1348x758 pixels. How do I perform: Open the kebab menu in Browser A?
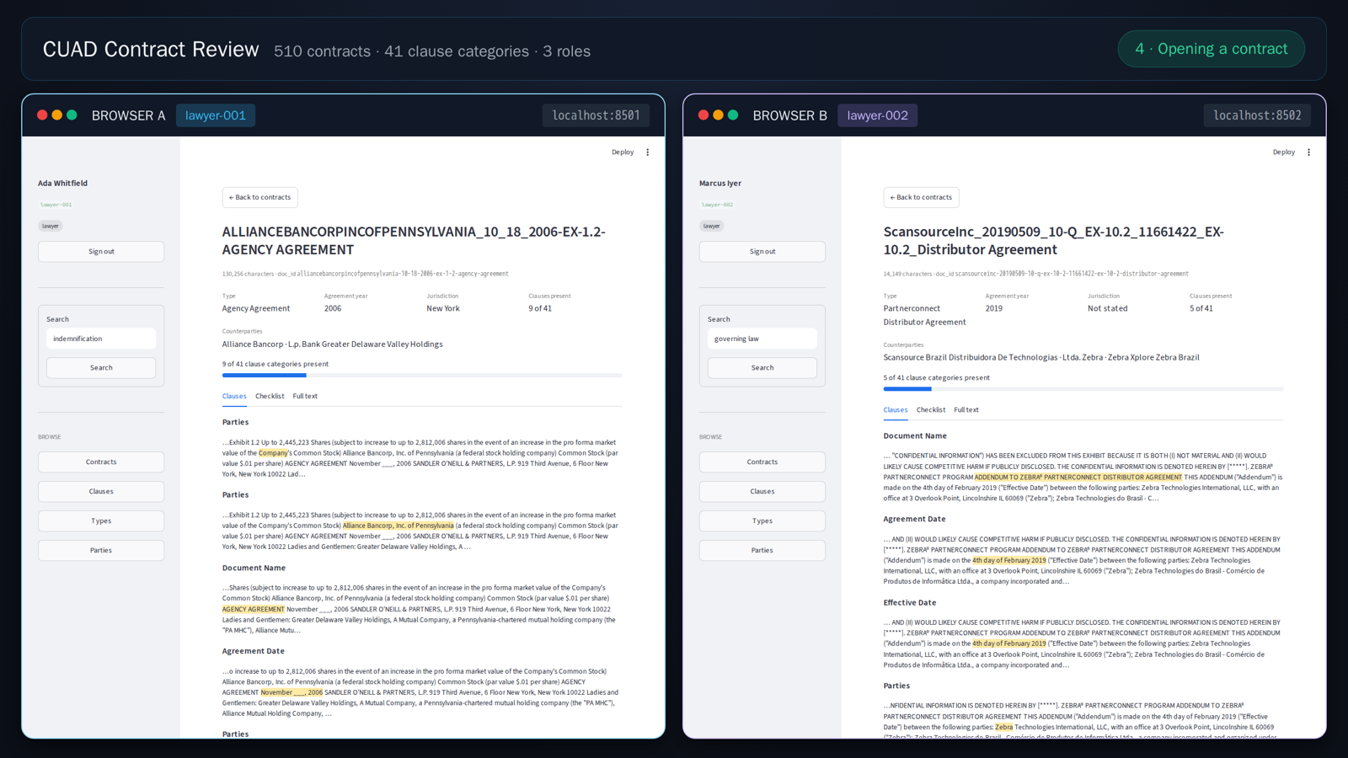(648, 152)
